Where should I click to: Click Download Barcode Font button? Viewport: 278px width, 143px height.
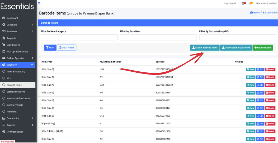[236, 48]
